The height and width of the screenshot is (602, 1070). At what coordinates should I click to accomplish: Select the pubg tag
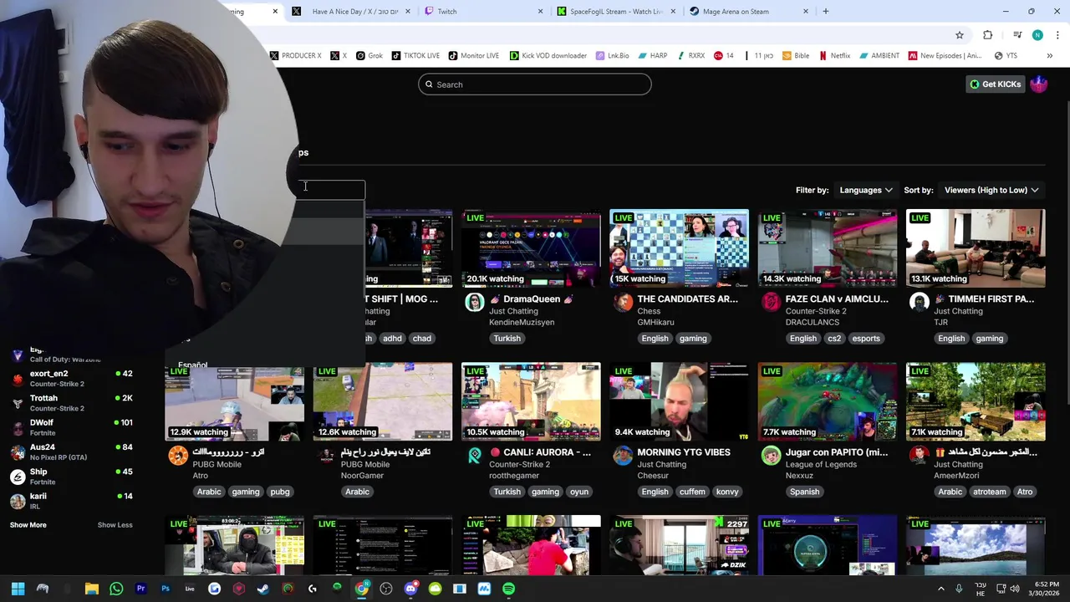coord(280,492)
